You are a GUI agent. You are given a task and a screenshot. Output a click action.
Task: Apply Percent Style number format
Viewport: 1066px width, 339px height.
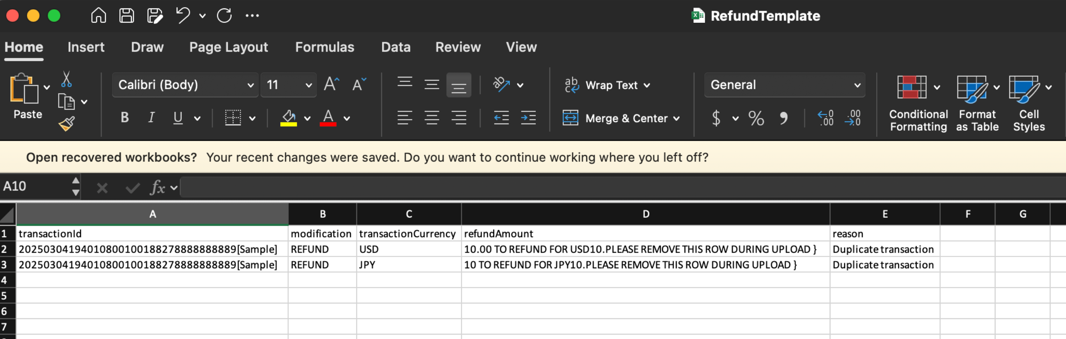click(756, 118)
